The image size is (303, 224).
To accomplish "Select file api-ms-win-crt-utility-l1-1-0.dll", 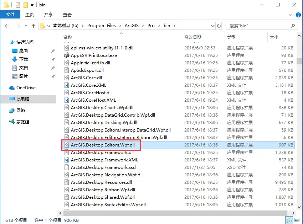I will [102, 48].
